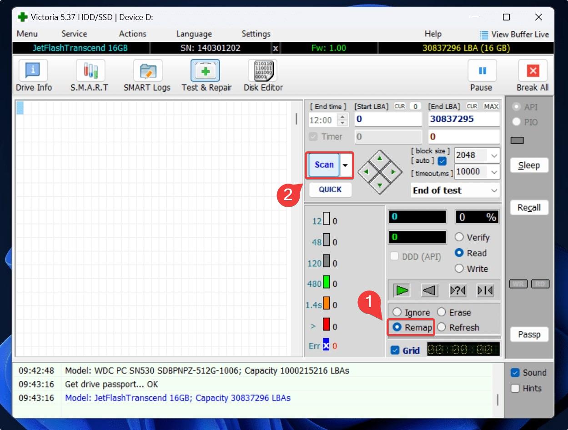
Task: Select the Verify radio button
Action: point(459,237)
